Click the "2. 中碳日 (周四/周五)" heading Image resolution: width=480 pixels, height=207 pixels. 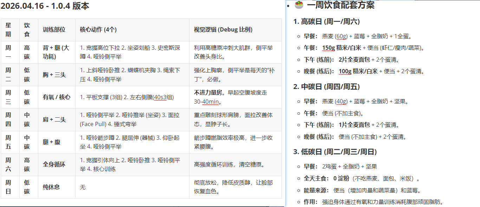click(x=326, y=87)
